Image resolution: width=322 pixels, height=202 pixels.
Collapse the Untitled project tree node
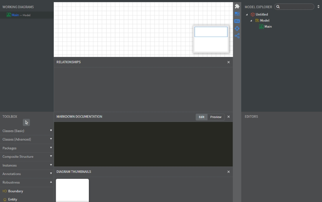coord(247,14)
